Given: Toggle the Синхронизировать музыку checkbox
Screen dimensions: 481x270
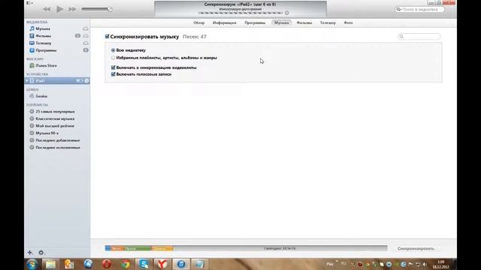Looking at the screenshot, I should tap(107, 37).
